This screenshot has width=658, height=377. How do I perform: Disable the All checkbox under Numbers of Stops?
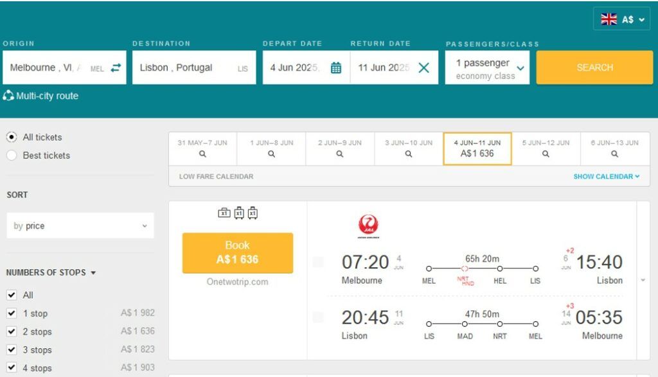12,295
